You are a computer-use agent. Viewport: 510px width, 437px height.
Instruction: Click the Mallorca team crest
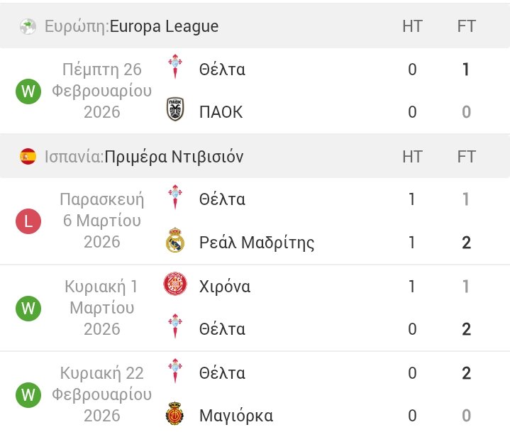174,414
